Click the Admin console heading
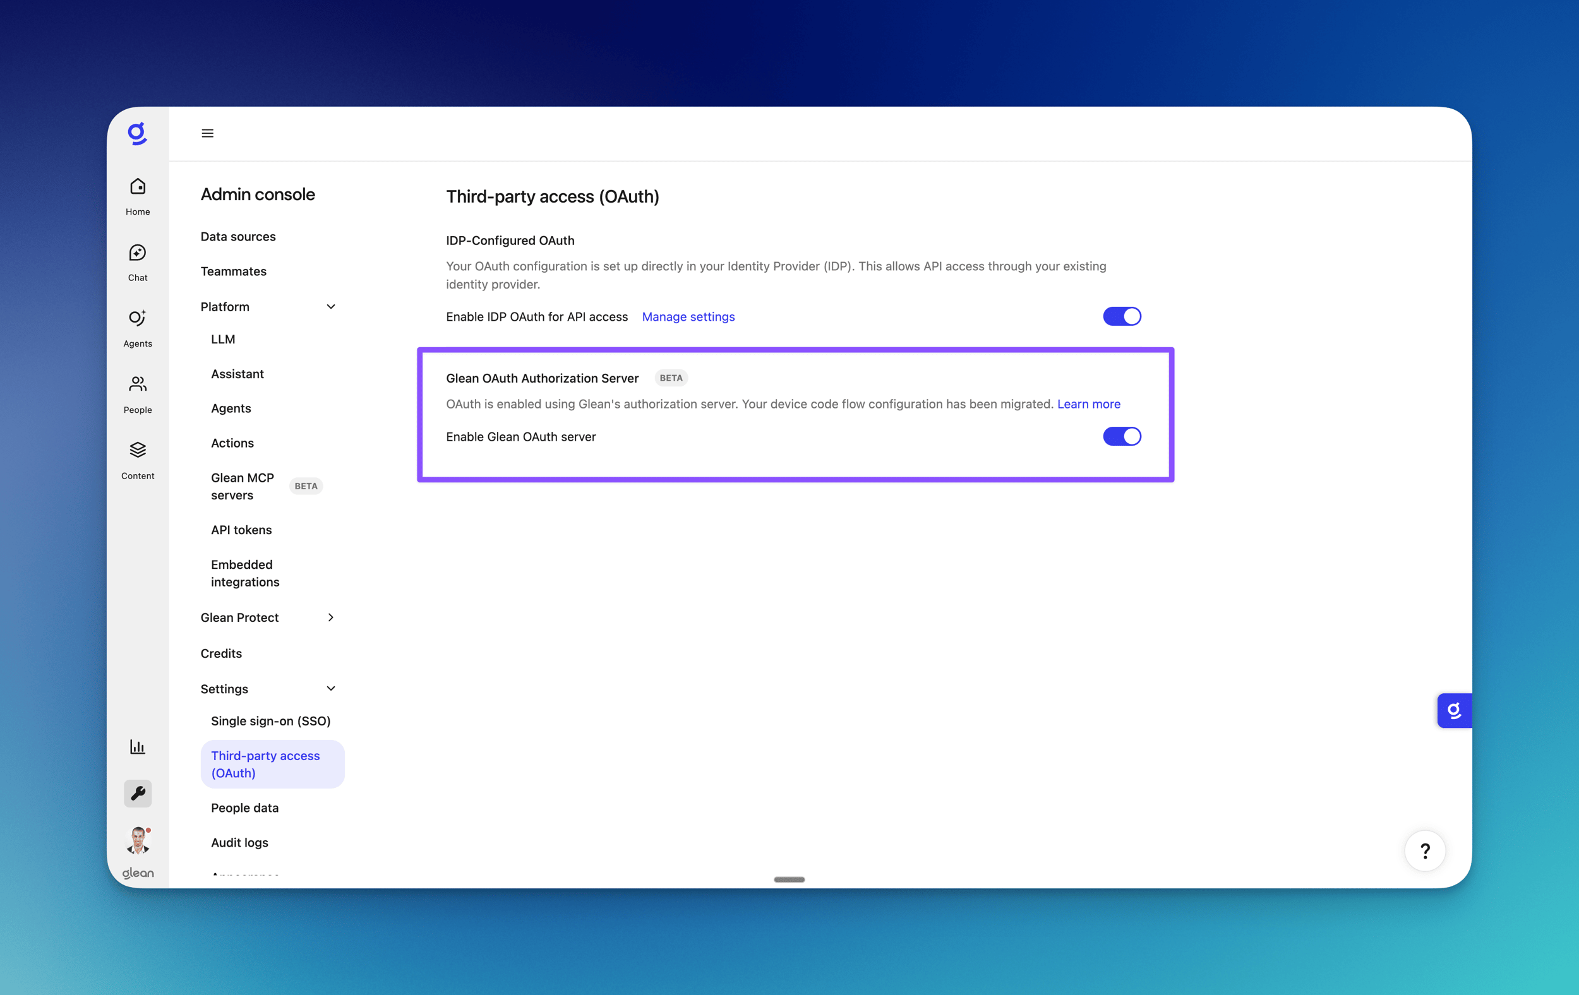The image size is (1579, 995). (258, 194)
